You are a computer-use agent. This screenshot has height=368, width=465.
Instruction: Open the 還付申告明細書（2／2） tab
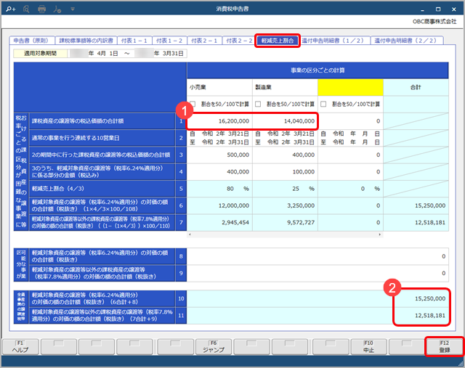tap(407, 41)
